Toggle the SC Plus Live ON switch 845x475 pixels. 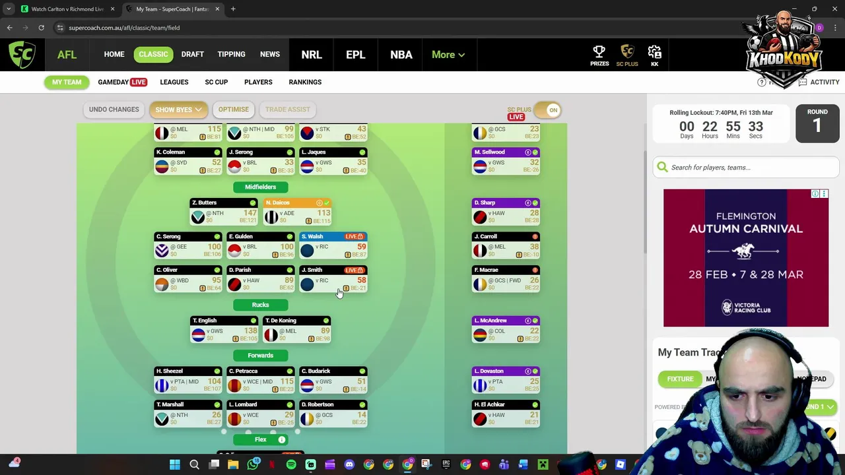[x=548, y=110]
